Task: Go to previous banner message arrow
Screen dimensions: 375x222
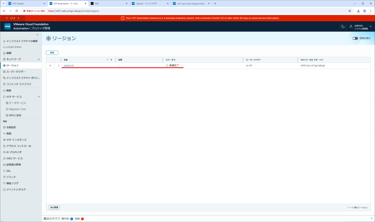Action: tap(7, 18)
